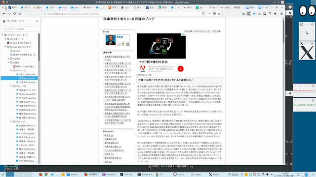Open the Firefox home page
Image resolution: width=316 pixels, height=177 pixels.
(20, 14)
